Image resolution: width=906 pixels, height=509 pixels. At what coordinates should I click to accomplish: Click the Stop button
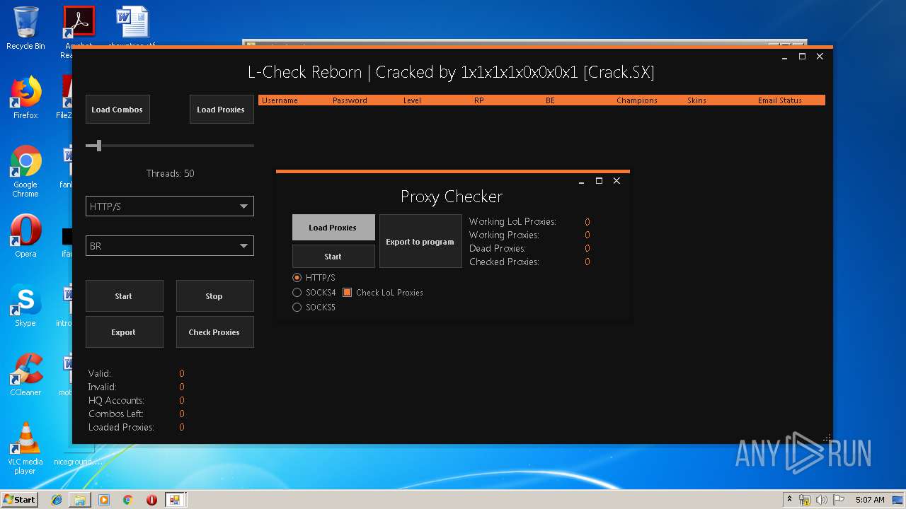point(214,296)
